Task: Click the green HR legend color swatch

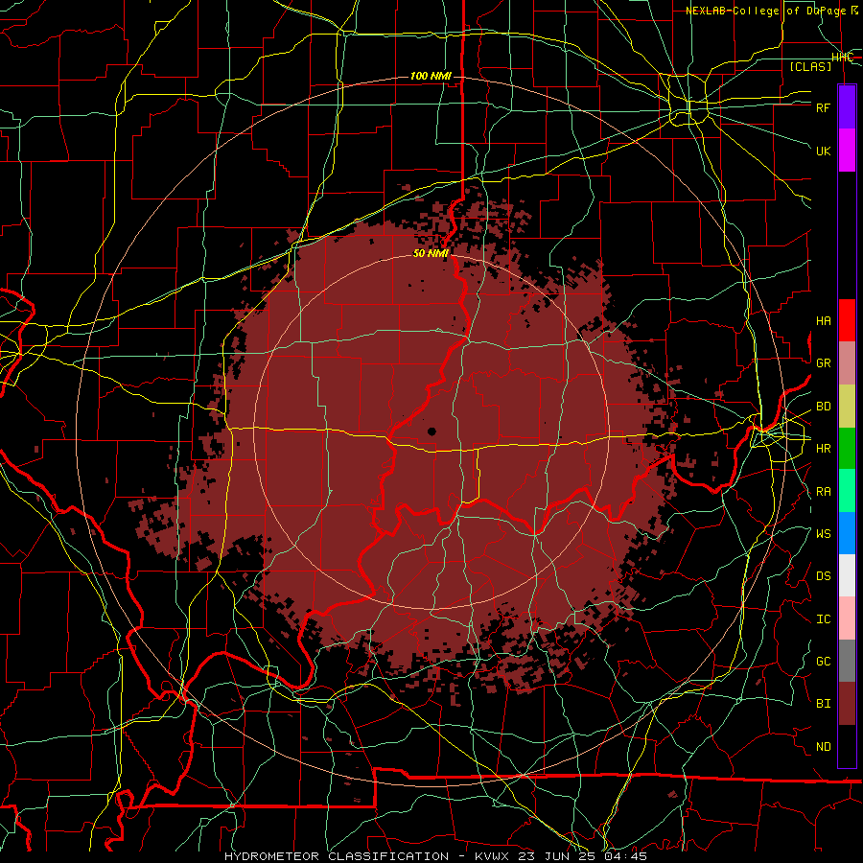Action: 847,449
